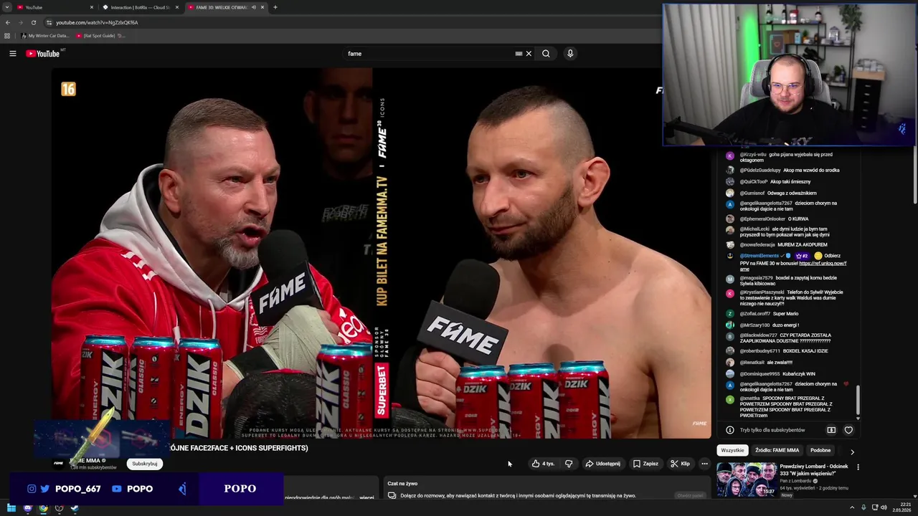The image size is (918, 516).
Task: Open the ref.unlog.now link in chat
Action: [821, 264]
